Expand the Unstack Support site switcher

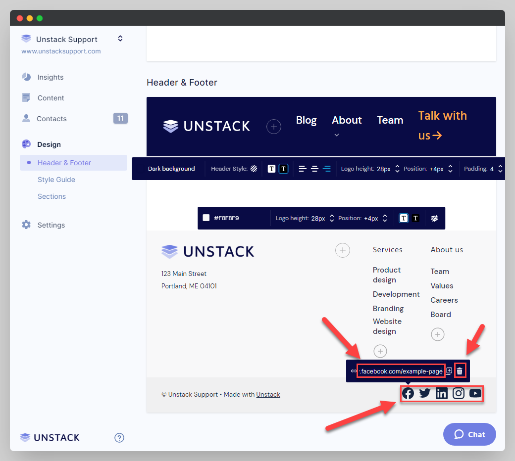pos(120,39)
